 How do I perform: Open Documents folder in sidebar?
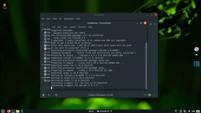click(x=47, y=39)
